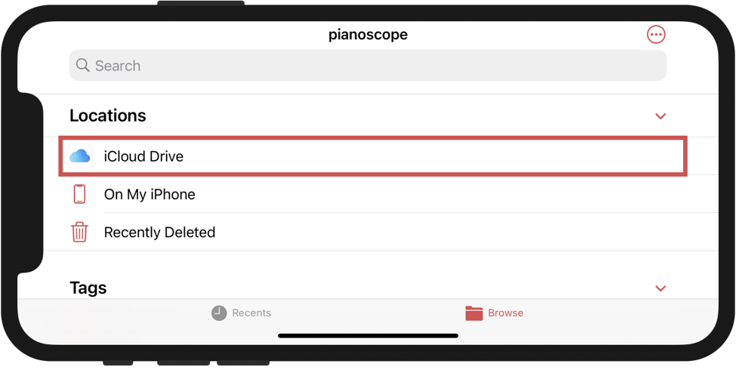Open the ellipsis more options button
The width and height of the screenshot is (736, 370).
pyautogui.click(x=656, y=34)
